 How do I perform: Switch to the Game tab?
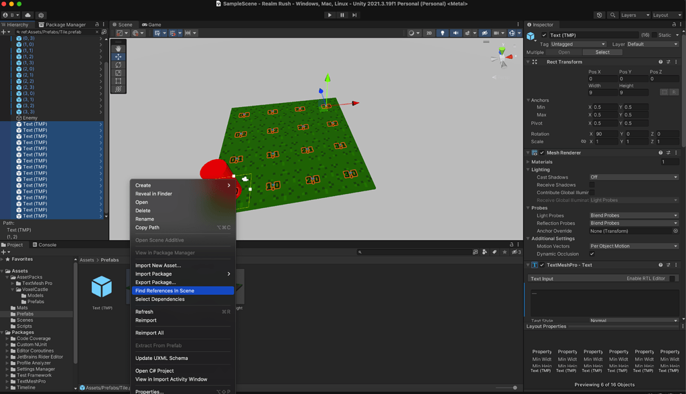pos(152,24)
